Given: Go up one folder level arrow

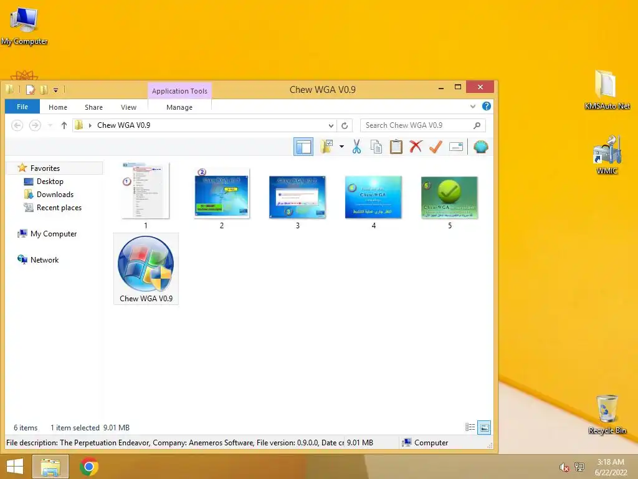Looking at the screenshot, I should pyautogui.click(x=64, y=125).
